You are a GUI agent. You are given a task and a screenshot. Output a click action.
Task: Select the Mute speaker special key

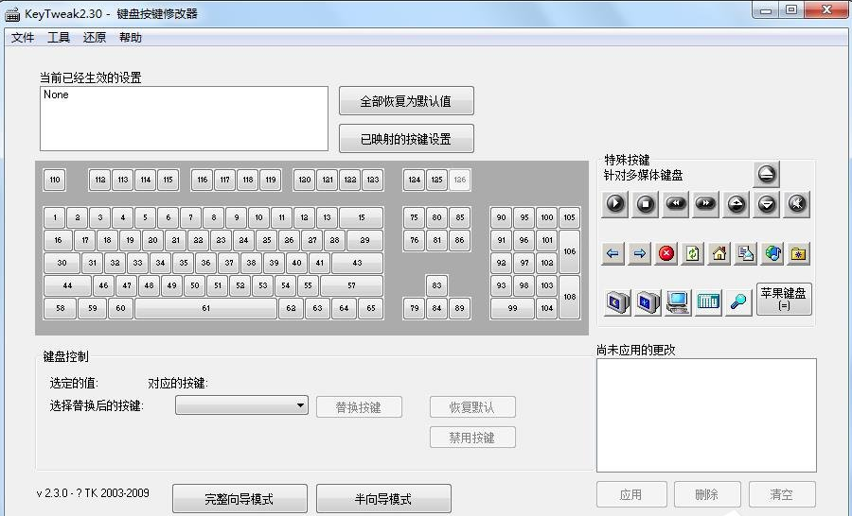(797, 203)
